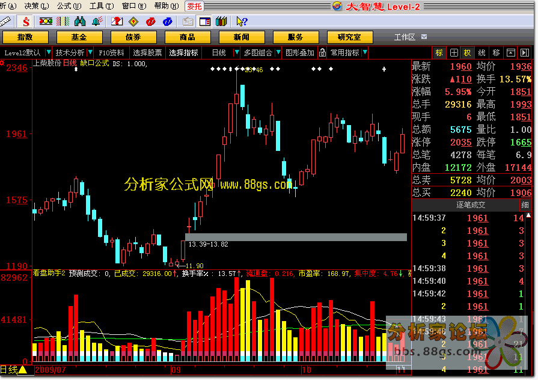Open the 决策(L) menu

pyautogui.click(x=37, y=6)
